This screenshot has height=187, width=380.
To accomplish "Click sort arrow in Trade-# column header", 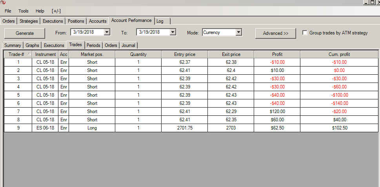I will point(29,54).
